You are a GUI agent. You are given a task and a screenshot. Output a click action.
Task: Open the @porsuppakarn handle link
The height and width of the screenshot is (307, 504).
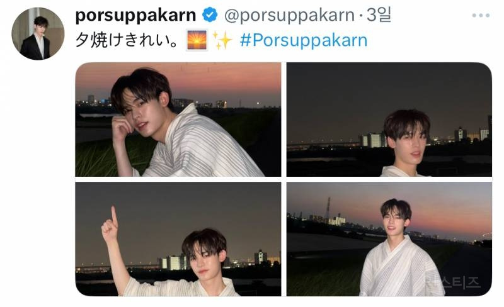[x=289, y=15]
